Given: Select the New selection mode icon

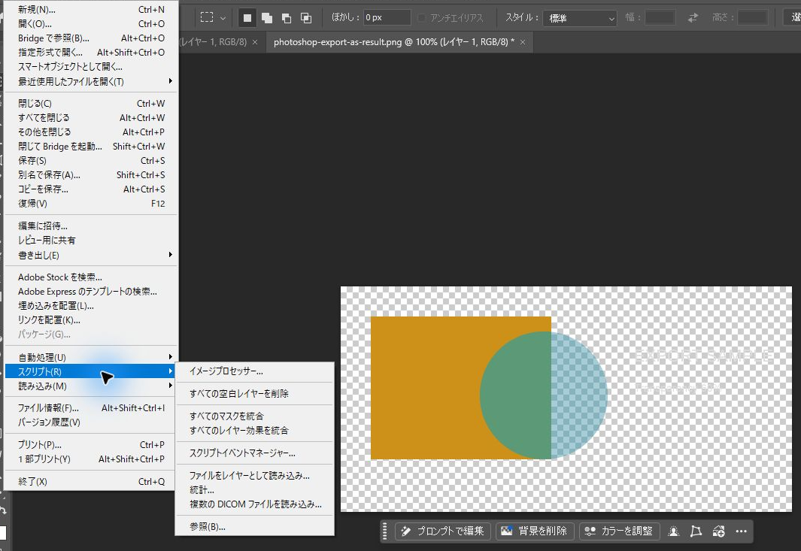Looking at the screenshot, I should click(x=247, y=18).
